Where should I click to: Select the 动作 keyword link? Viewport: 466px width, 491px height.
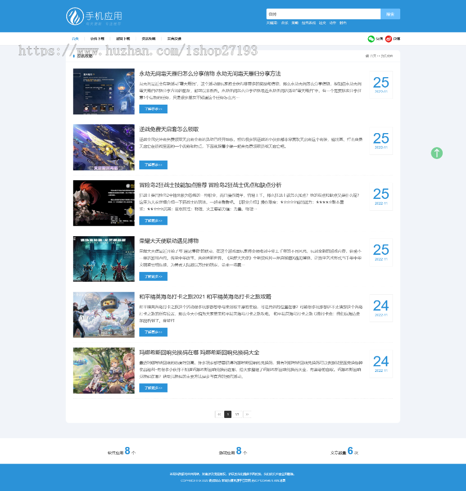click(x=333, y=23)
